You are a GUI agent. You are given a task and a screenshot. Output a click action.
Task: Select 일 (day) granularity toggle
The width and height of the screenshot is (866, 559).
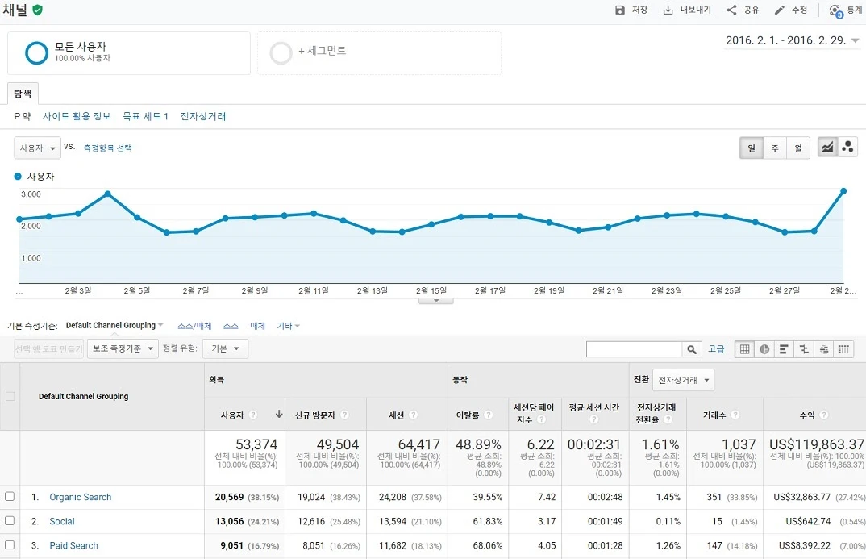point(752,148)
